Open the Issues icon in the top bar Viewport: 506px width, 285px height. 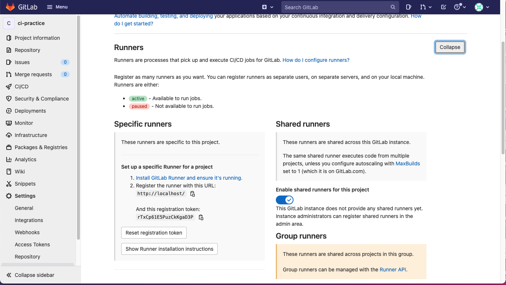coord(409,7)
